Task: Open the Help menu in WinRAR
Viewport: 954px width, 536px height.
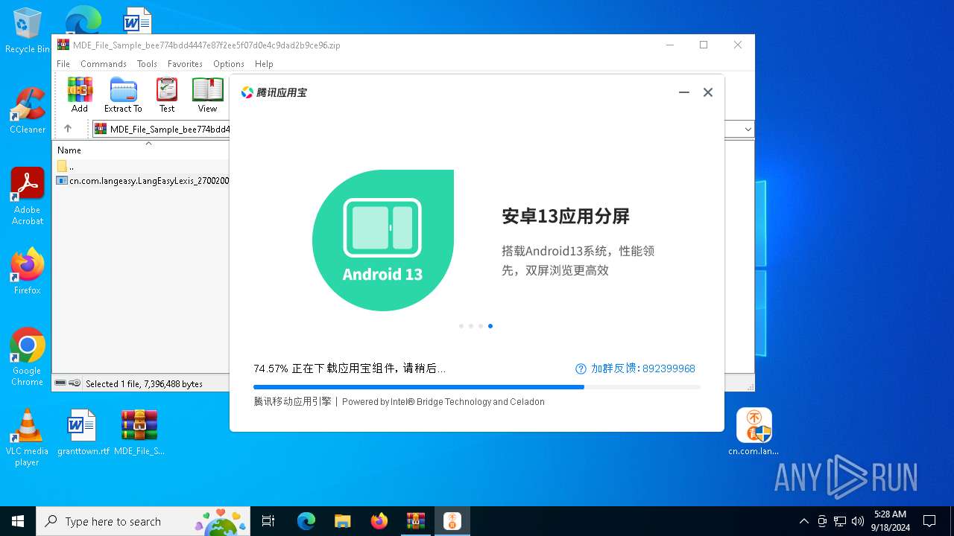Action: pyautogui.click(x=264, y=64)
